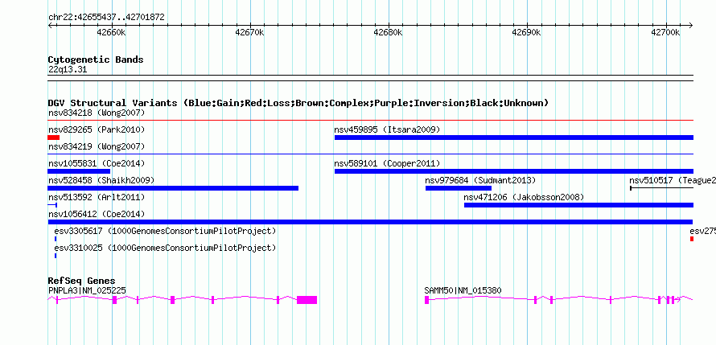The width and height of the screenshot is (716, 345).
Task: Click the small red esv275 loss glyph
Action: click(x=692, y=239)
